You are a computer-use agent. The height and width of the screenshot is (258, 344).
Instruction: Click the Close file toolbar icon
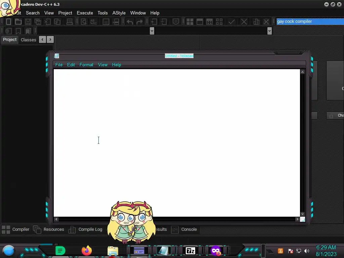(x=47, y=21)
